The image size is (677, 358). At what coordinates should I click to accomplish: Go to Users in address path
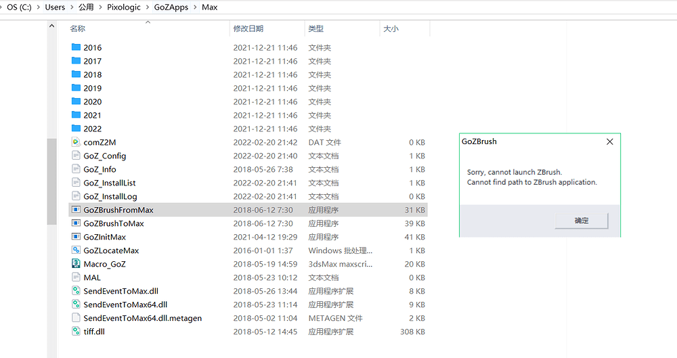point(55,7)
